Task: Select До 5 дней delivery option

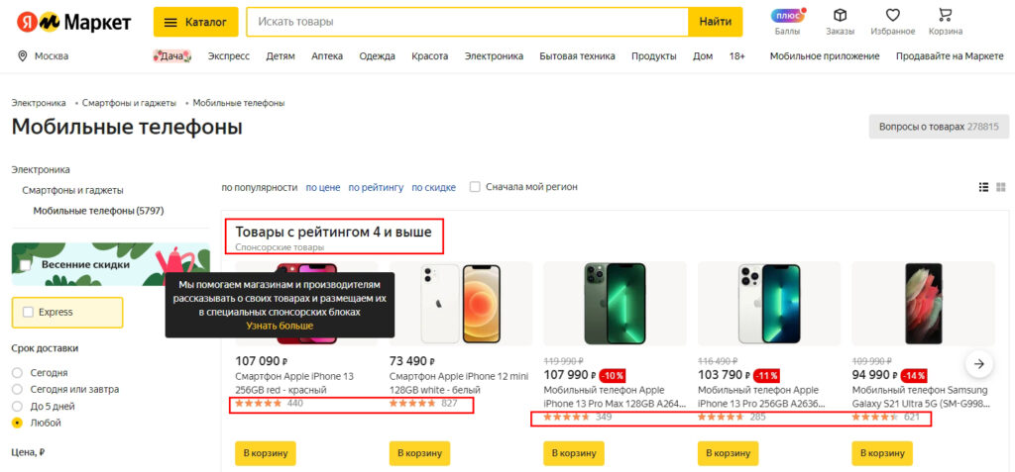Action: (18, 406)
